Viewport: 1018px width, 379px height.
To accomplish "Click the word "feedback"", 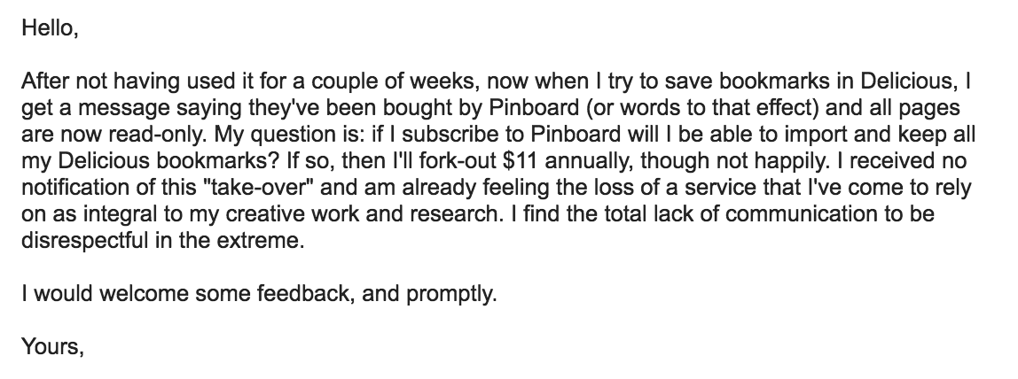I will pos(306,293).
